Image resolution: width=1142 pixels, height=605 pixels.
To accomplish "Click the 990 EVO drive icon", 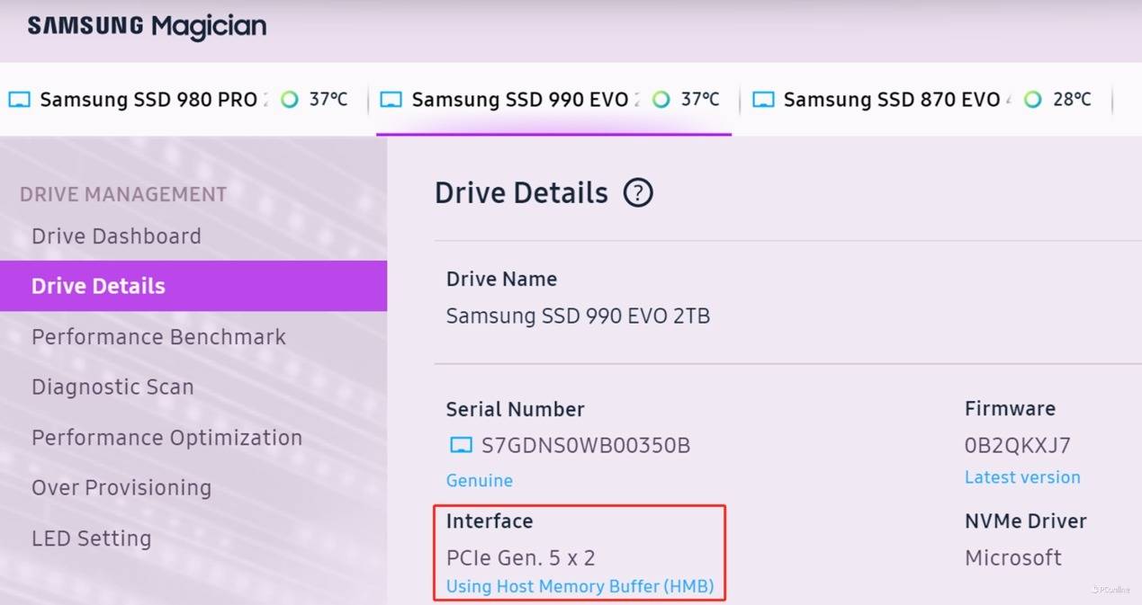I will click(391, 100).
